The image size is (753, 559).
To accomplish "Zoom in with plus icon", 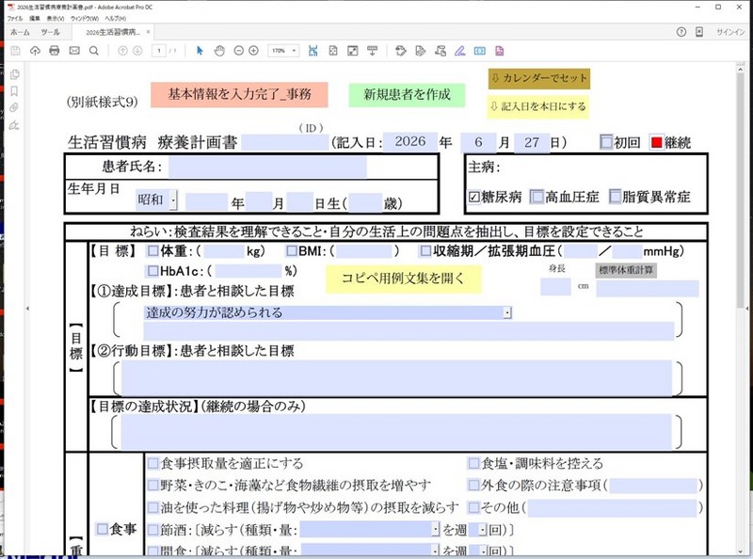I will coord(253,51).
